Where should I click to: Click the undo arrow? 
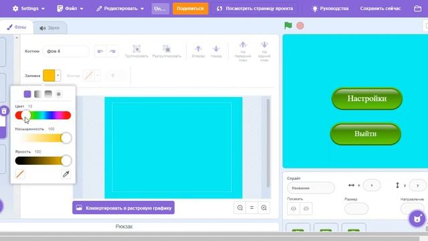pyautogui.click(x=100, y=52)
